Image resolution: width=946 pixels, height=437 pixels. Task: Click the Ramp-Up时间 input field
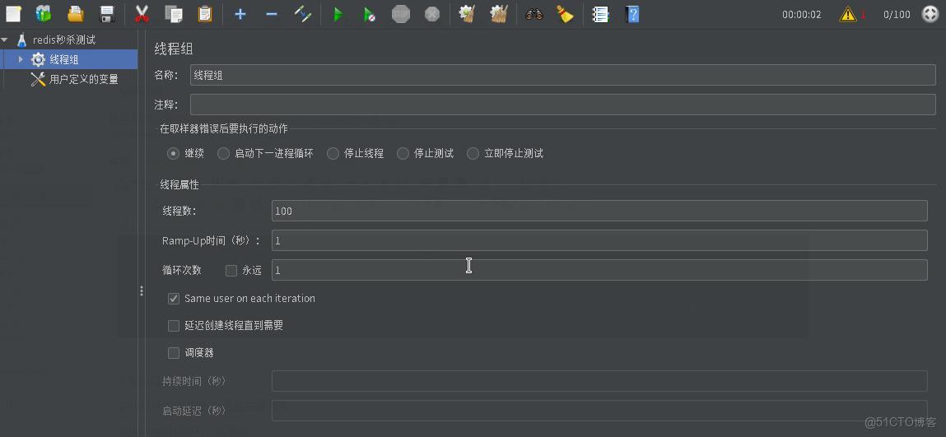[x=599, y=240]
